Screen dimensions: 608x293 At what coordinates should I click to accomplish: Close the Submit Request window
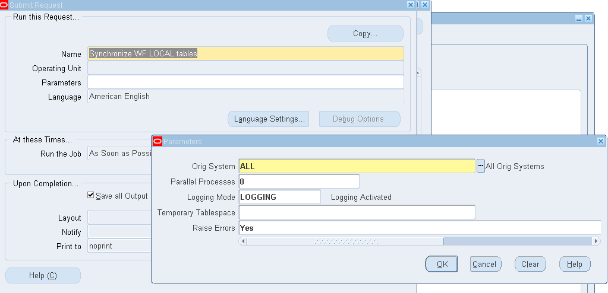point(410,5)
